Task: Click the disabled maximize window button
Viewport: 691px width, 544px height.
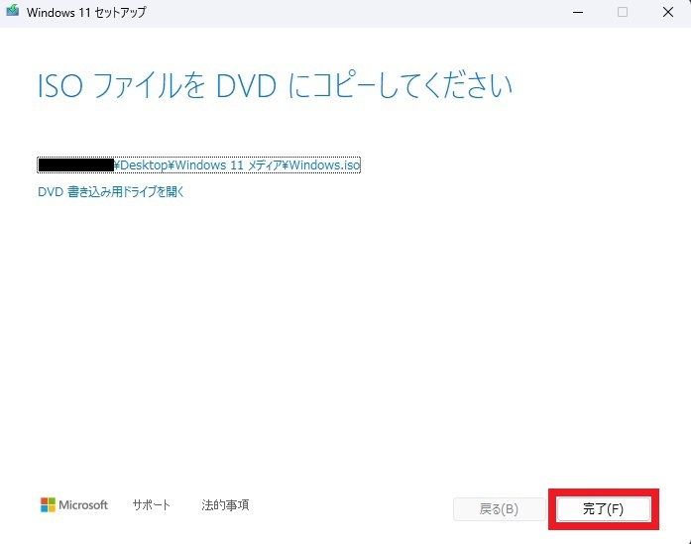Action: tap(623, 12)
